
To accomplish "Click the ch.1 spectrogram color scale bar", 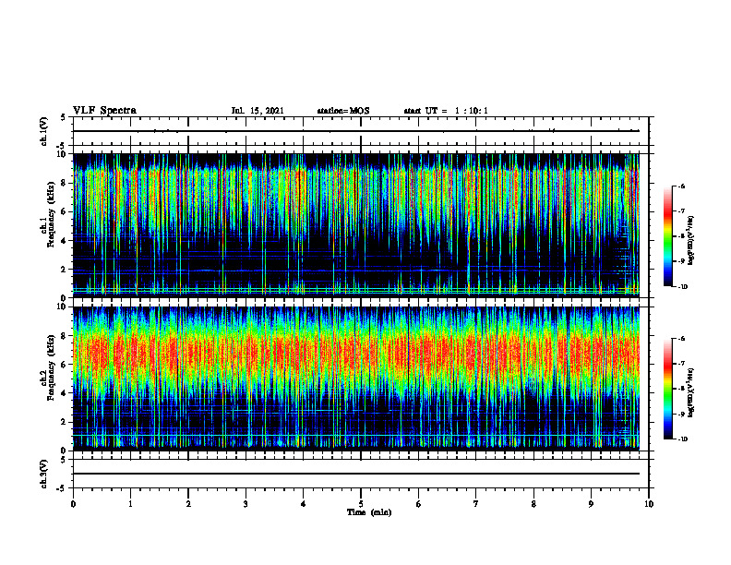I will point(668,236).
